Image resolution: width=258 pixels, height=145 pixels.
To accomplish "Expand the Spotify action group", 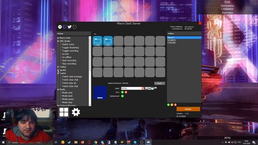I will pyautogui.click(x=58, y=70).
